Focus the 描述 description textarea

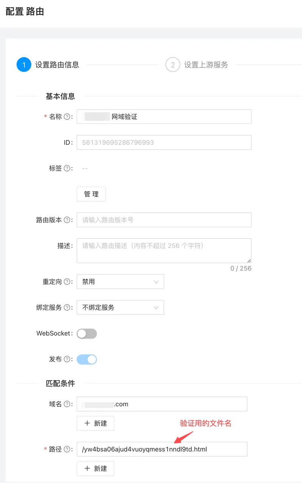(164, 250)
